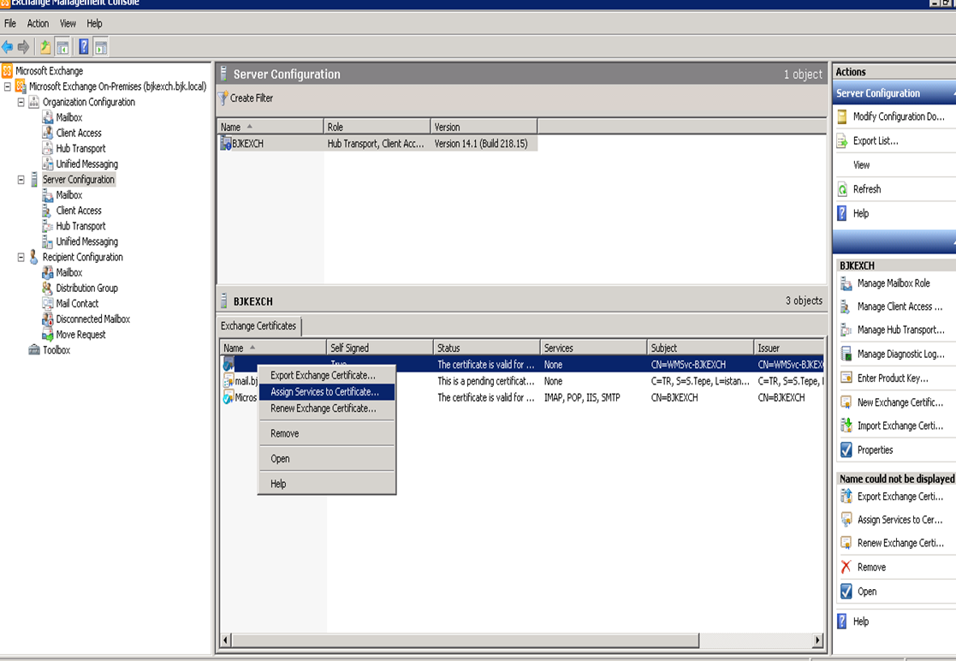Viewport: 956px width, 661px height.
Task: Choose Remove in the context menu
Action: (327, 433)
